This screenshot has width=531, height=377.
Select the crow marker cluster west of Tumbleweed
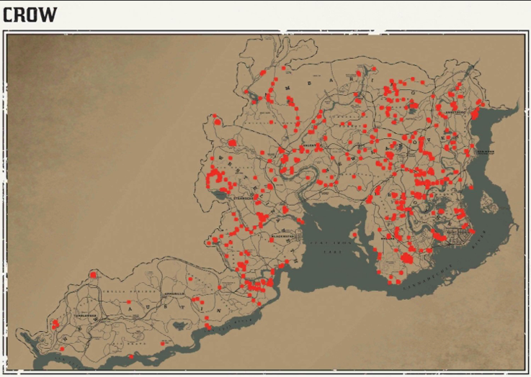point(55,324)
